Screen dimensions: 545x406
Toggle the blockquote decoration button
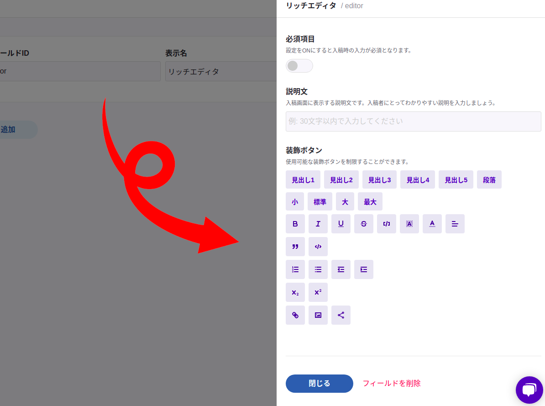tap(295, 247)
